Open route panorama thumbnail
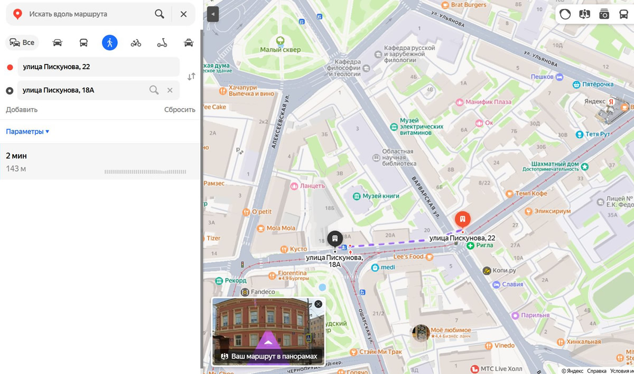The image size is (634, 374). 268,331
